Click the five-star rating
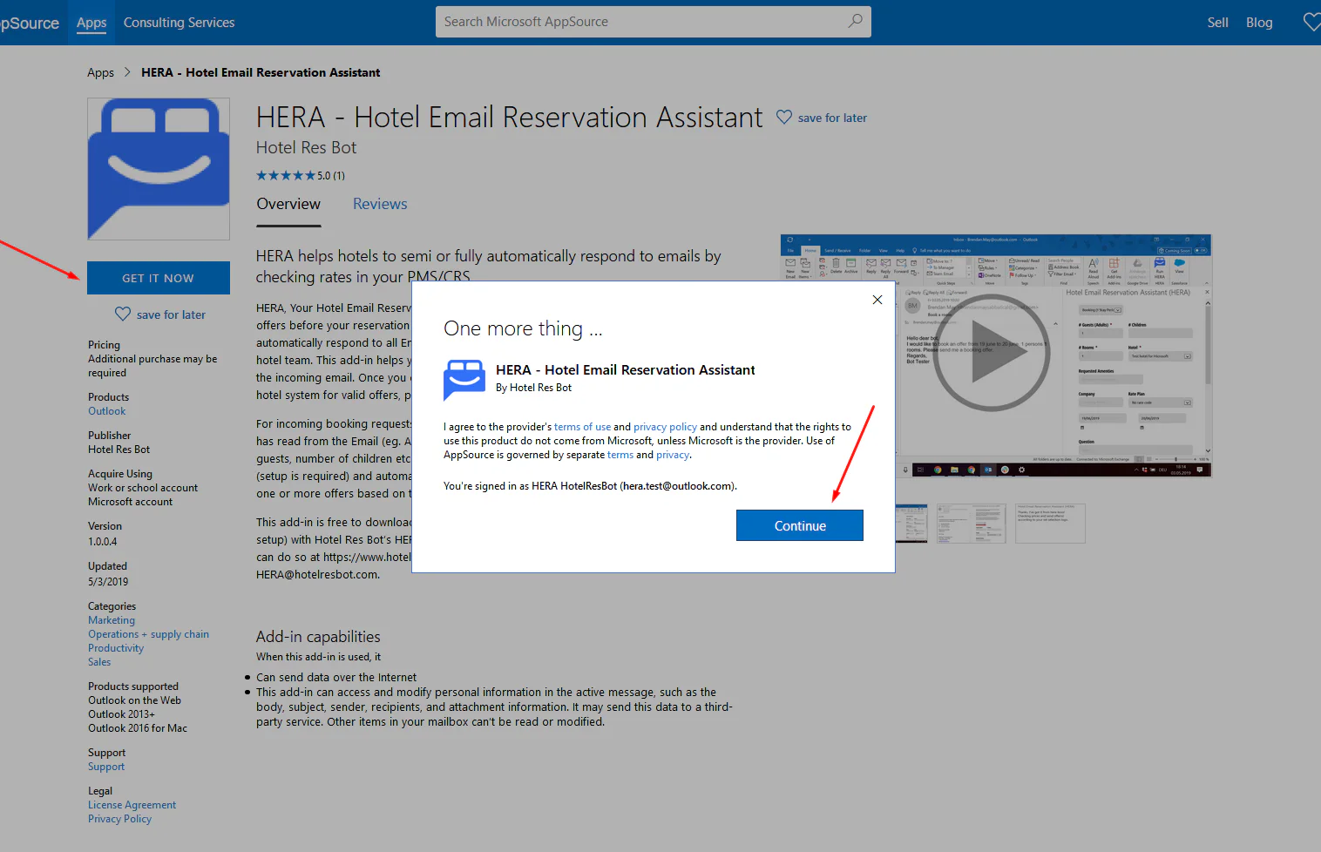The height and width of the screenshot is (852, 1321). (286, 175)
